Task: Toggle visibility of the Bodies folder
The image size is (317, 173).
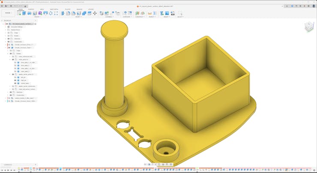Action: 9,36
